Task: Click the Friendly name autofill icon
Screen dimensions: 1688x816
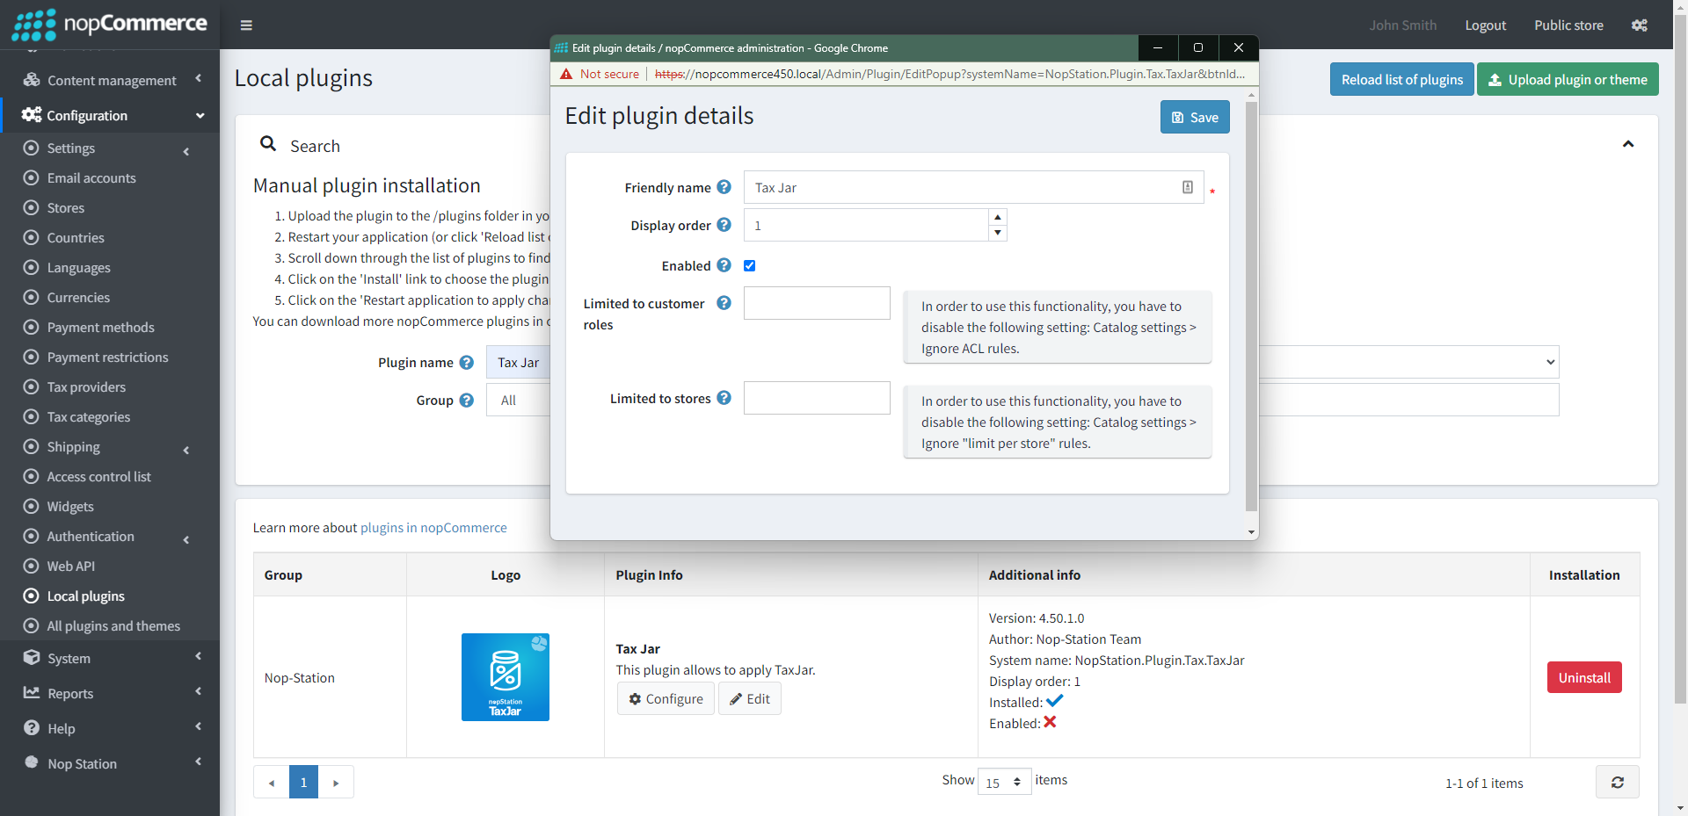Action: pos(1188,187)
